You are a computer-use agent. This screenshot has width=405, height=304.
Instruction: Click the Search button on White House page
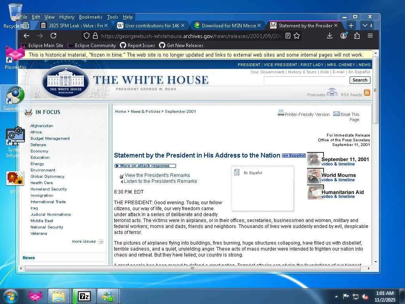pyautogui.click(x=360, y=80)
